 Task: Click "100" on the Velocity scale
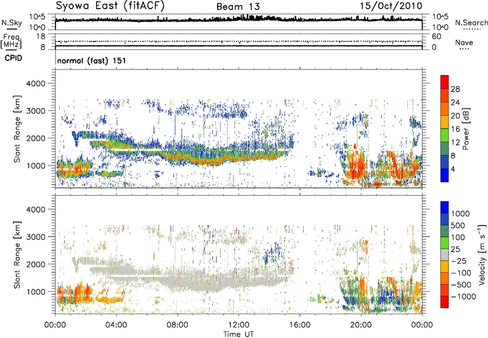[x=458, y=237]
